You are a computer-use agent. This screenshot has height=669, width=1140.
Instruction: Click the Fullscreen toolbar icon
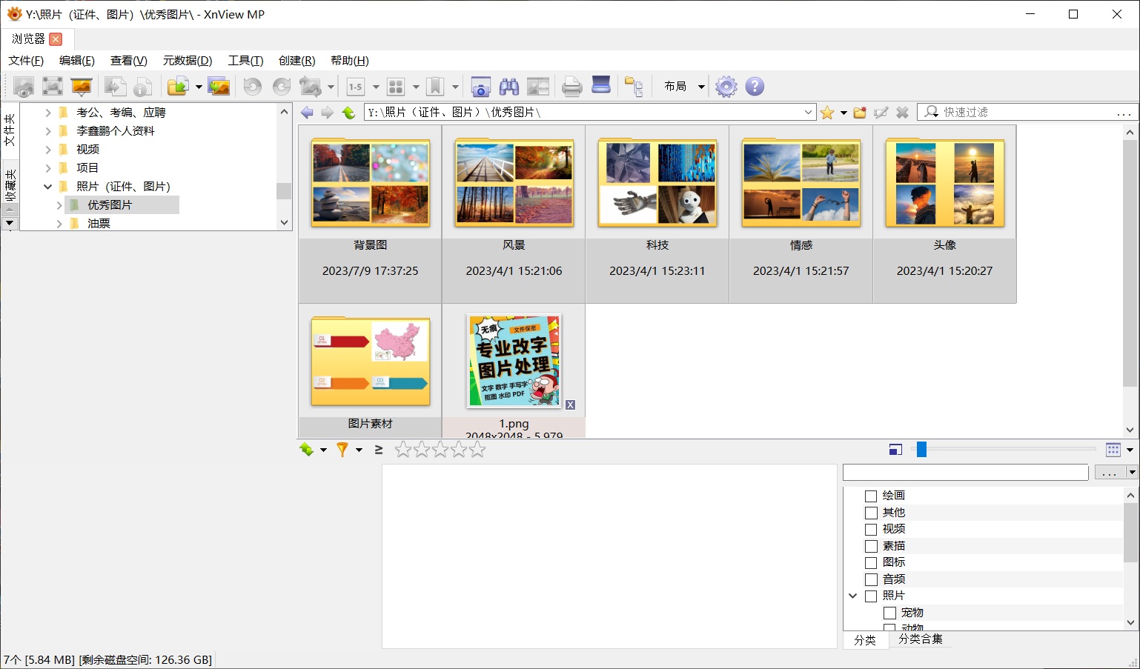tap(52, 87)
